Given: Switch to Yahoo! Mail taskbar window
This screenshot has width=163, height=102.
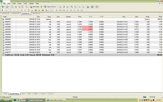Looking at the screenshot, I should (56, 100).
